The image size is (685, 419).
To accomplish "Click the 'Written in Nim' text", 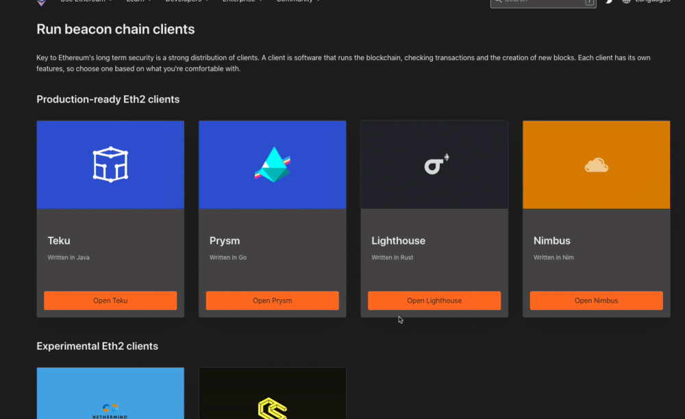I will (553, 257).
